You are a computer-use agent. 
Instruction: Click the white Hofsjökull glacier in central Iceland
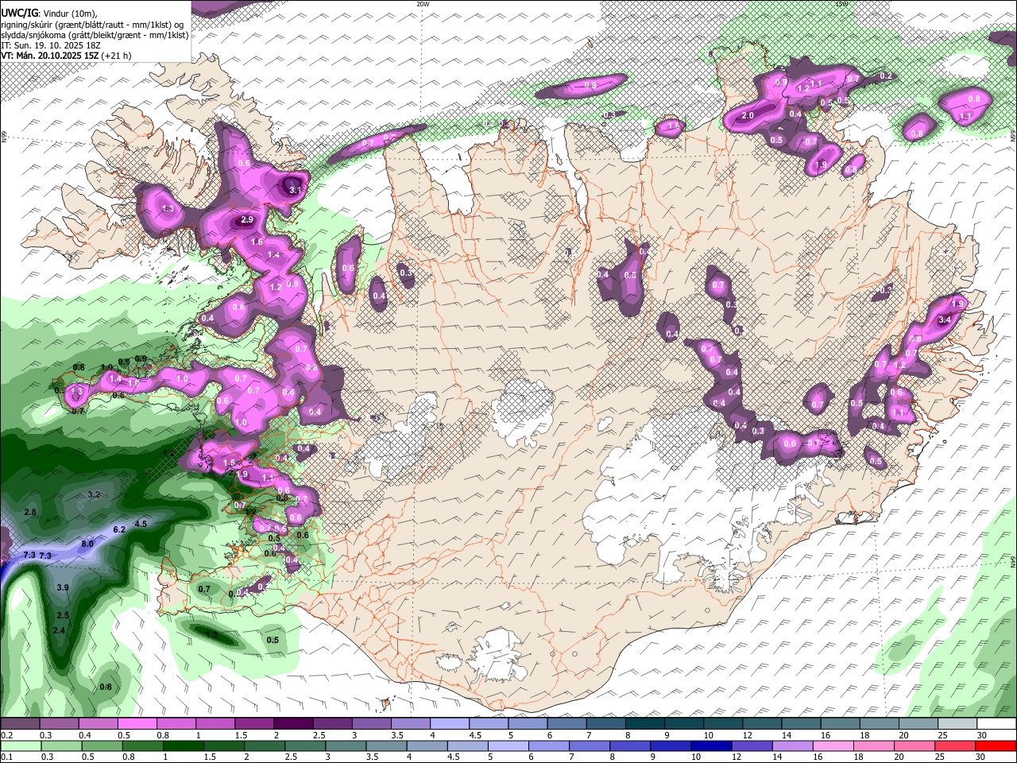[522, 412]
